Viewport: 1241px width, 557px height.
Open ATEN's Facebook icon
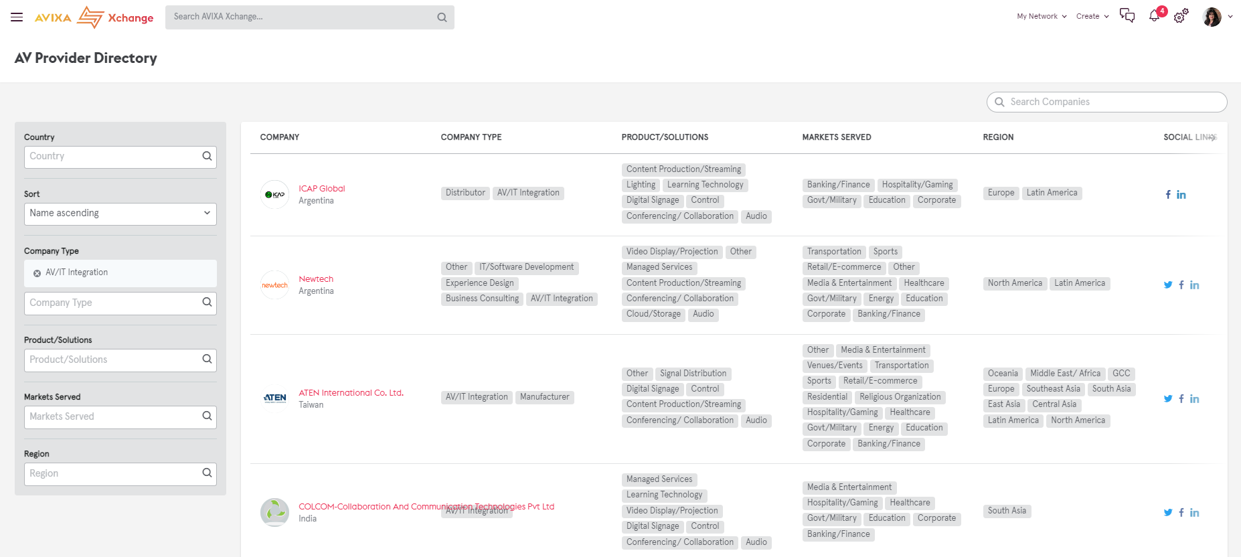[x=1181, y=399]
